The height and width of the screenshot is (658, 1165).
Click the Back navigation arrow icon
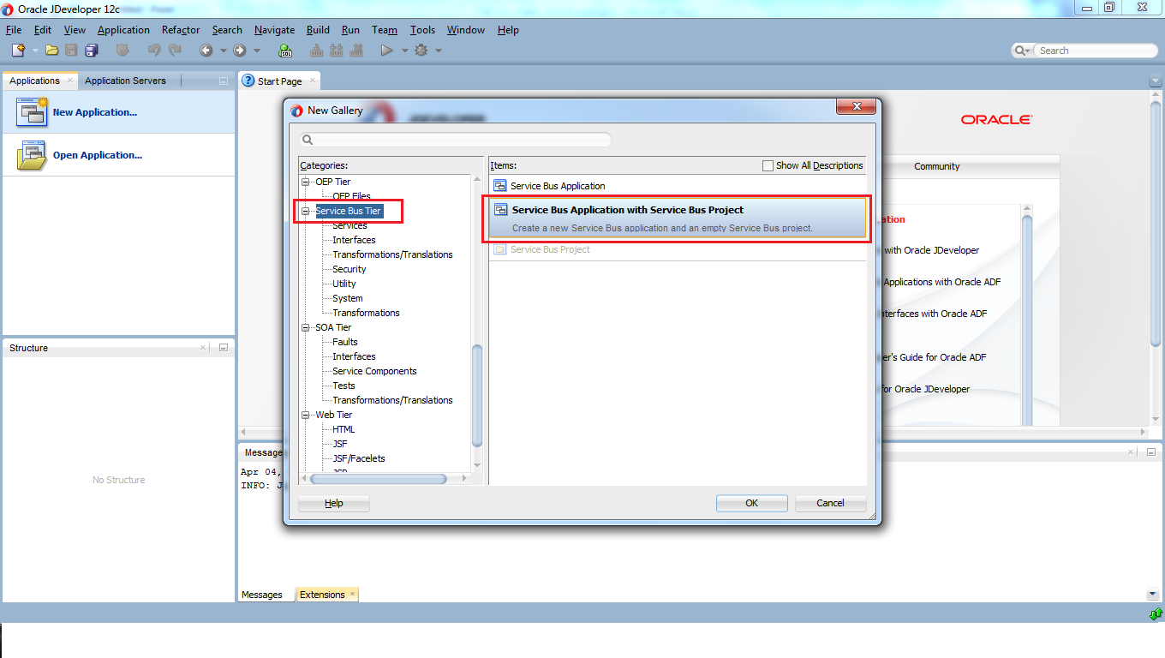point(206,51)
